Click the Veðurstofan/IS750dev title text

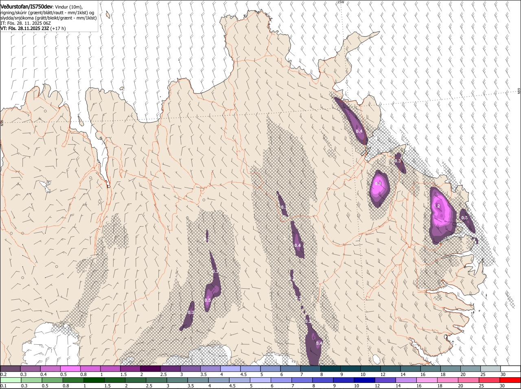(x=26, y=6)
